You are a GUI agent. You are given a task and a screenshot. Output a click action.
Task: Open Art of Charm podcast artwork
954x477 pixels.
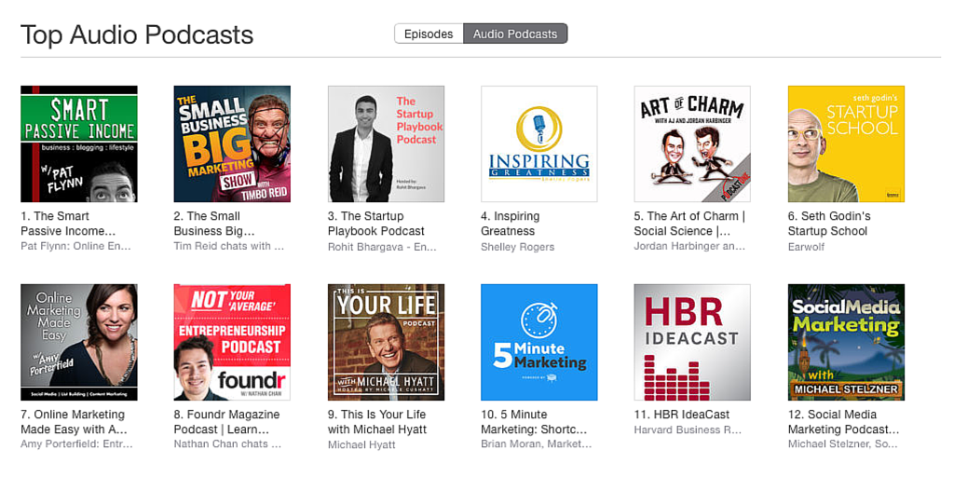tap(692, 143)
